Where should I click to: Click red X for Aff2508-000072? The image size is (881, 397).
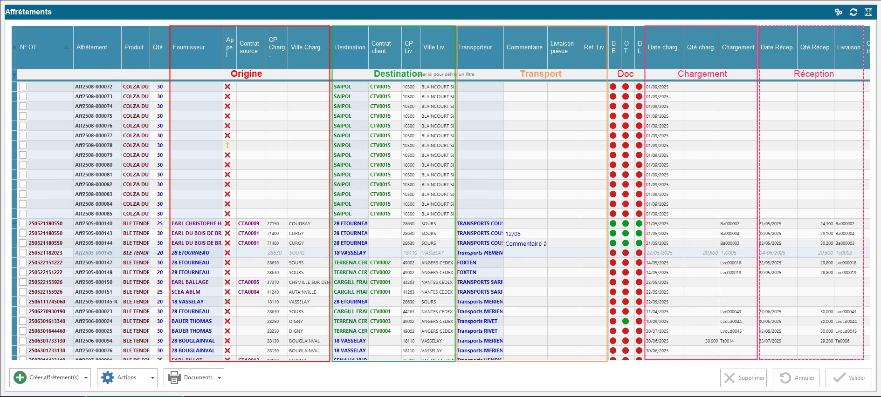(x=227, y=87)
